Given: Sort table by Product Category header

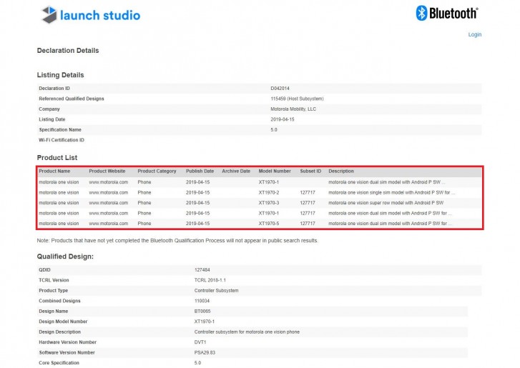Looking at the screenshot, I should tap(157, 171).
